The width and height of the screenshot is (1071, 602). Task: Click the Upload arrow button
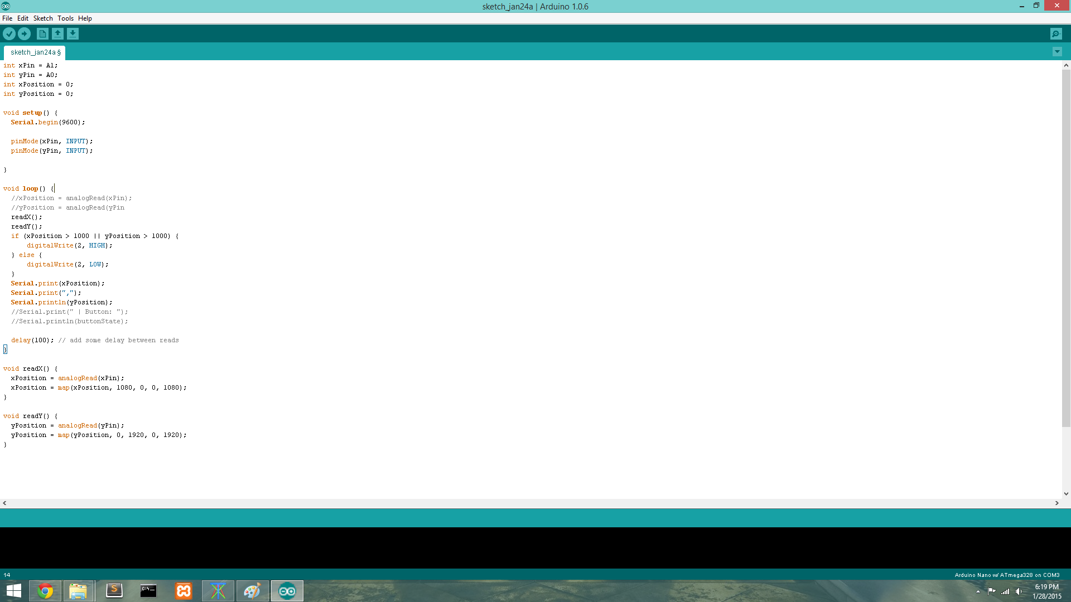coord(24,34)
